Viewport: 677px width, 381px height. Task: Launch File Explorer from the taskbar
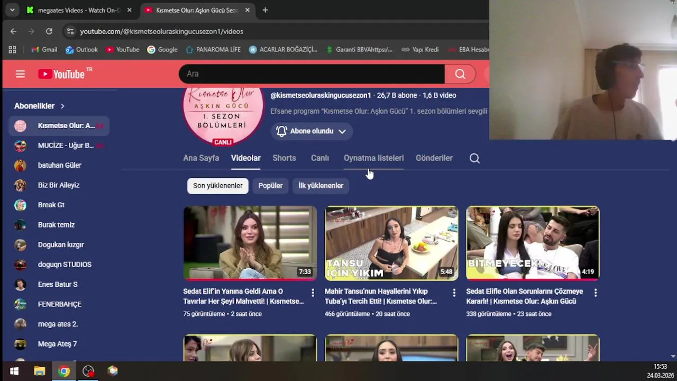pyautogui.click(x=39, y=371)
